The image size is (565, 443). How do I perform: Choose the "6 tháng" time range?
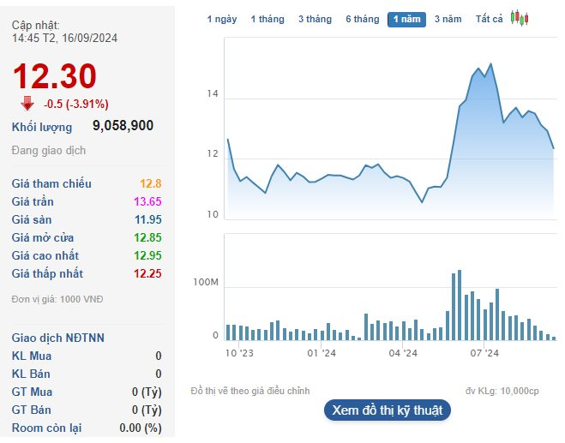point(362,19)
